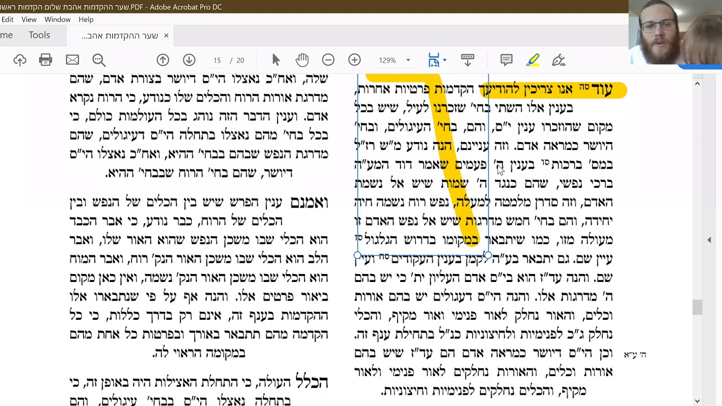Open the View menu
The width and height of the screenshot is (722, 406).
pos(29,19)
